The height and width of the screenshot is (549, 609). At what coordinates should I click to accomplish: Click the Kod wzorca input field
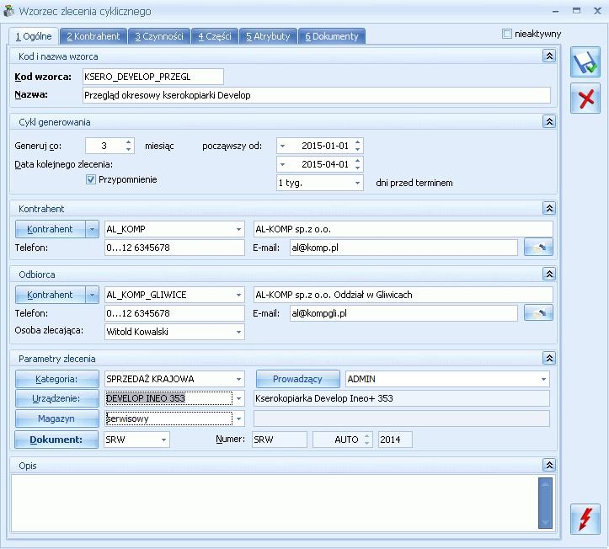click(153, 77)
